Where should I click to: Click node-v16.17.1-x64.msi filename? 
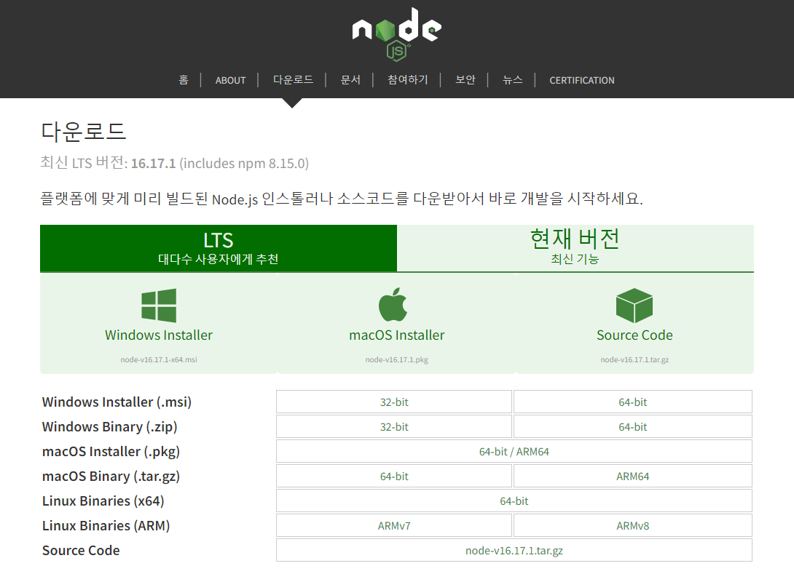pyautogui.click(x=159, y=359)
